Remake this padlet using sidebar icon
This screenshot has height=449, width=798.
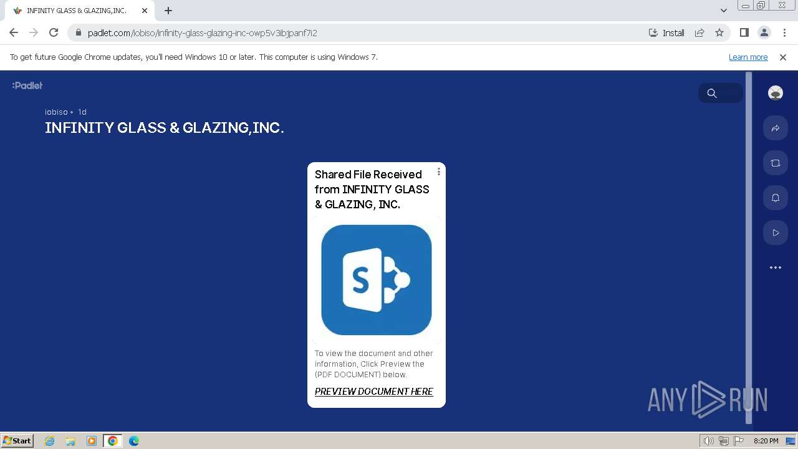776,163
